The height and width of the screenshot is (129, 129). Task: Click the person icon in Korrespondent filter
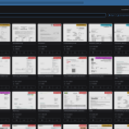coord(118,15)
